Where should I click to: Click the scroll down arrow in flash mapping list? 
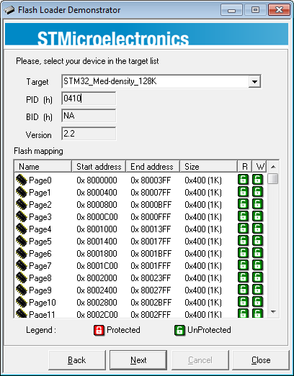(273, 312)
